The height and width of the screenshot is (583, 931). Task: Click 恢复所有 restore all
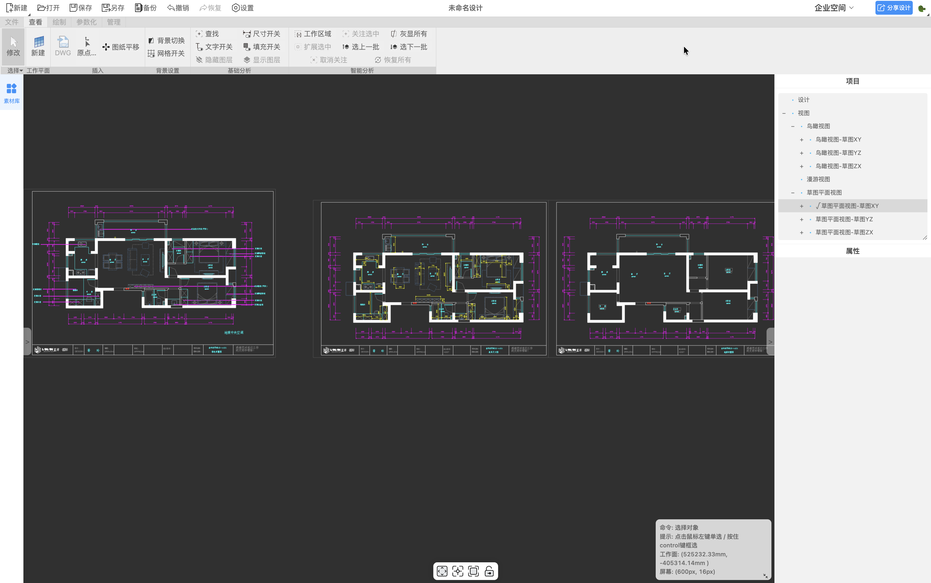point(393,60)
